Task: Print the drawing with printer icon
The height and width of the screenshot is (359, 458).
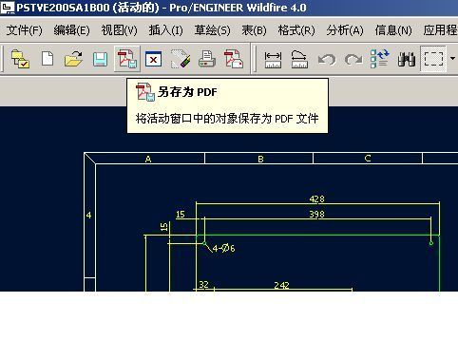Action: coord(207,59)
